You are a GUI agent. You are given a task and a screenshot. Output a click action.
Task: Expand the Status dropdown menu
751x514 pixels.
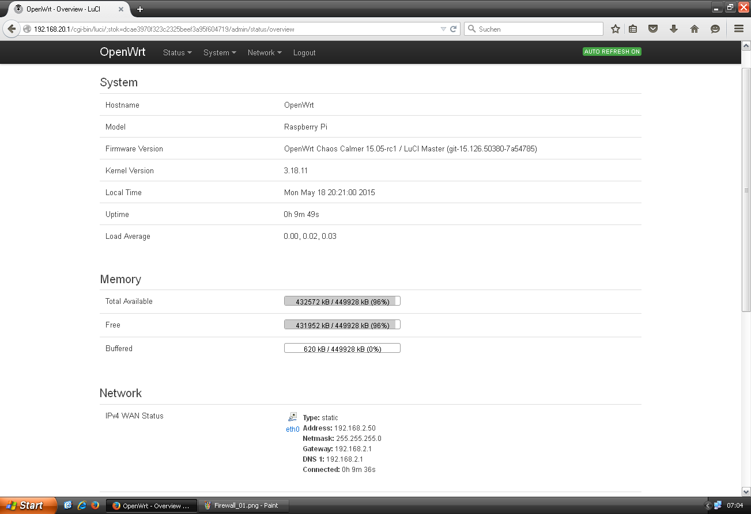coord(177,52)
